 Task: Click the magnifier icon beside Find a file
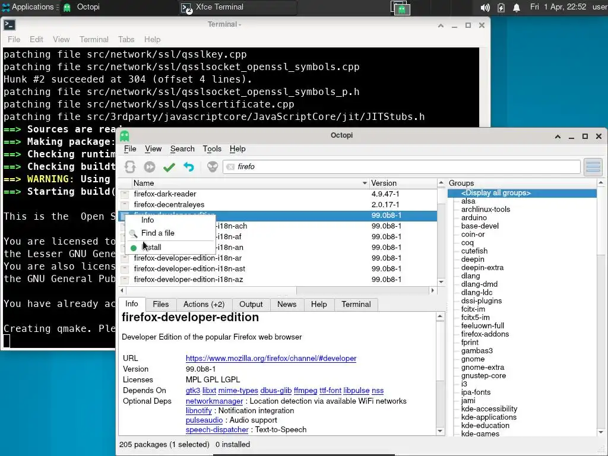click(133, 233)
